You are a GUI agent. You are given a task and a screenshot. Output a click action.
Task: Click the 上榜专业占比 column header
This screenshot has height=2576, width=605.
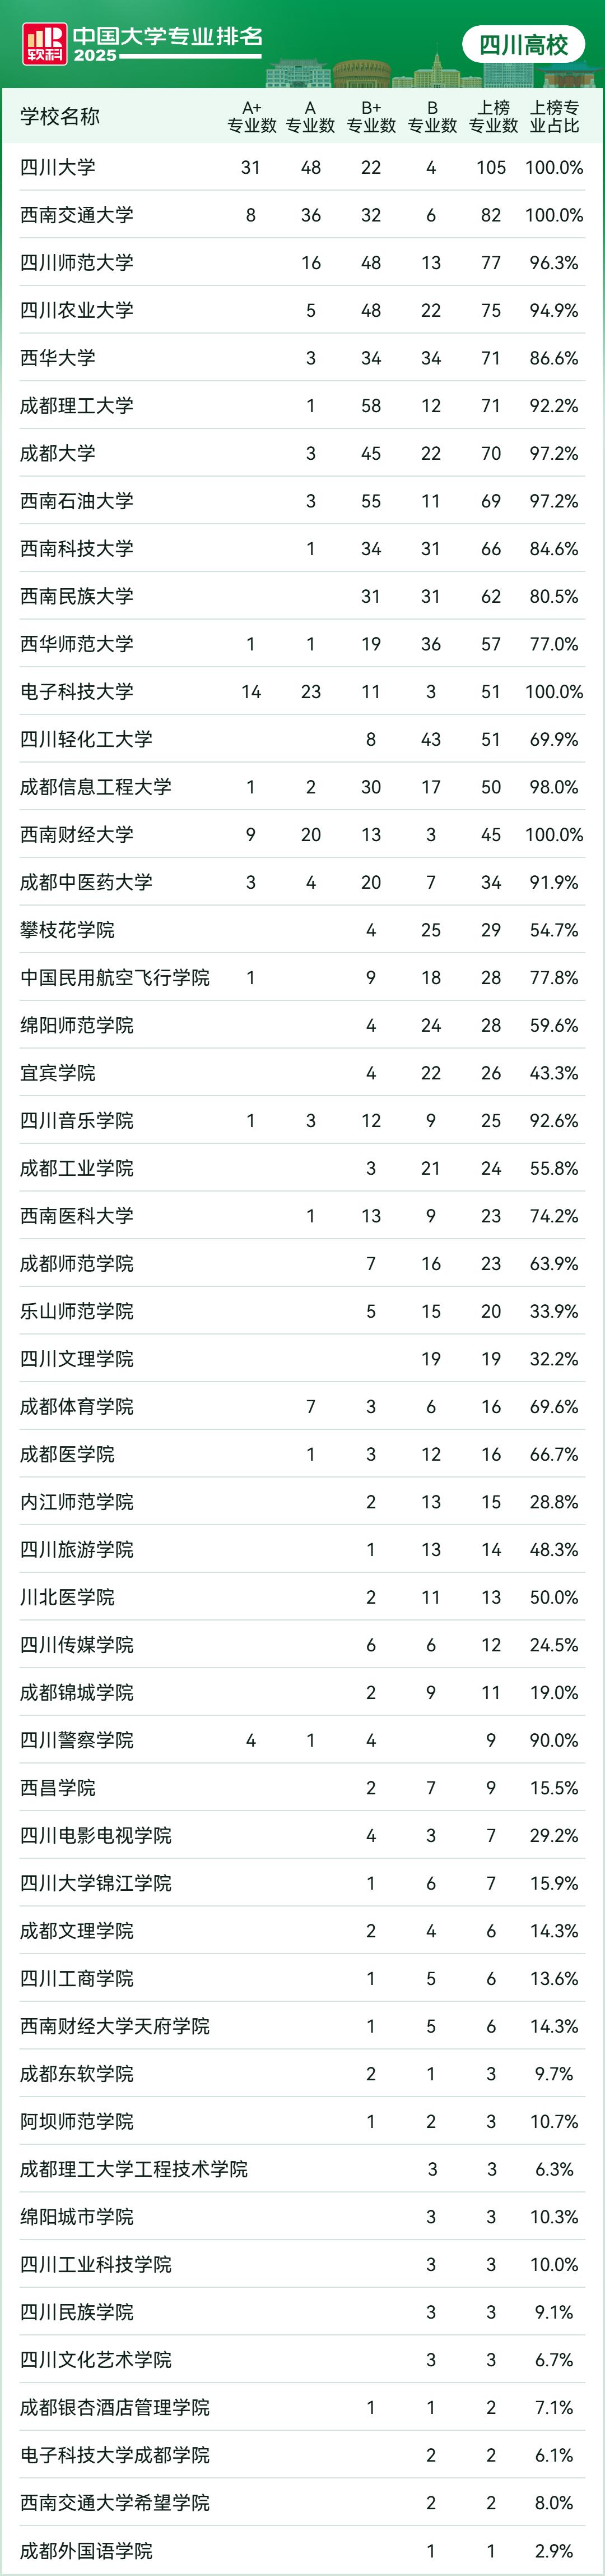click(554, 116)
